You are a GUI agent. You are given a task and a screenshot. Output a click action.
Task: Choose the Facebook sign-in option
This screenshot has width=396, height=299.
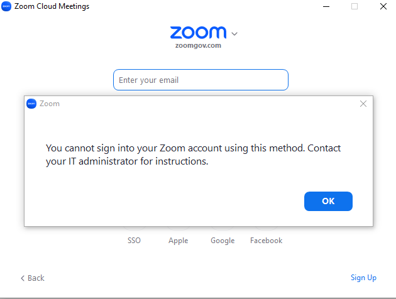pos(266,241)
